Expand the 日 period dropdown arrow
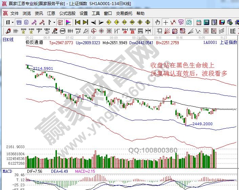This screenshot has height=190, width=239. [x=13, y=22]
